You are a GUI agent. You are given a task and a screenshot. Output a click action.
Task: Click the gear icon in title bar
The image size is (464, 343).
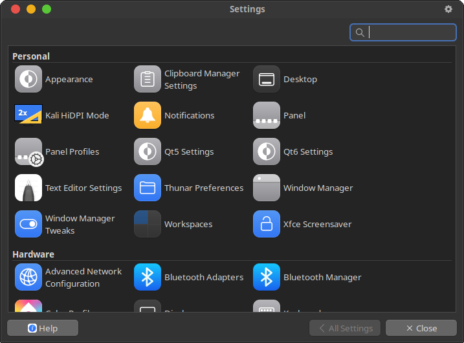tap(448, 9)
